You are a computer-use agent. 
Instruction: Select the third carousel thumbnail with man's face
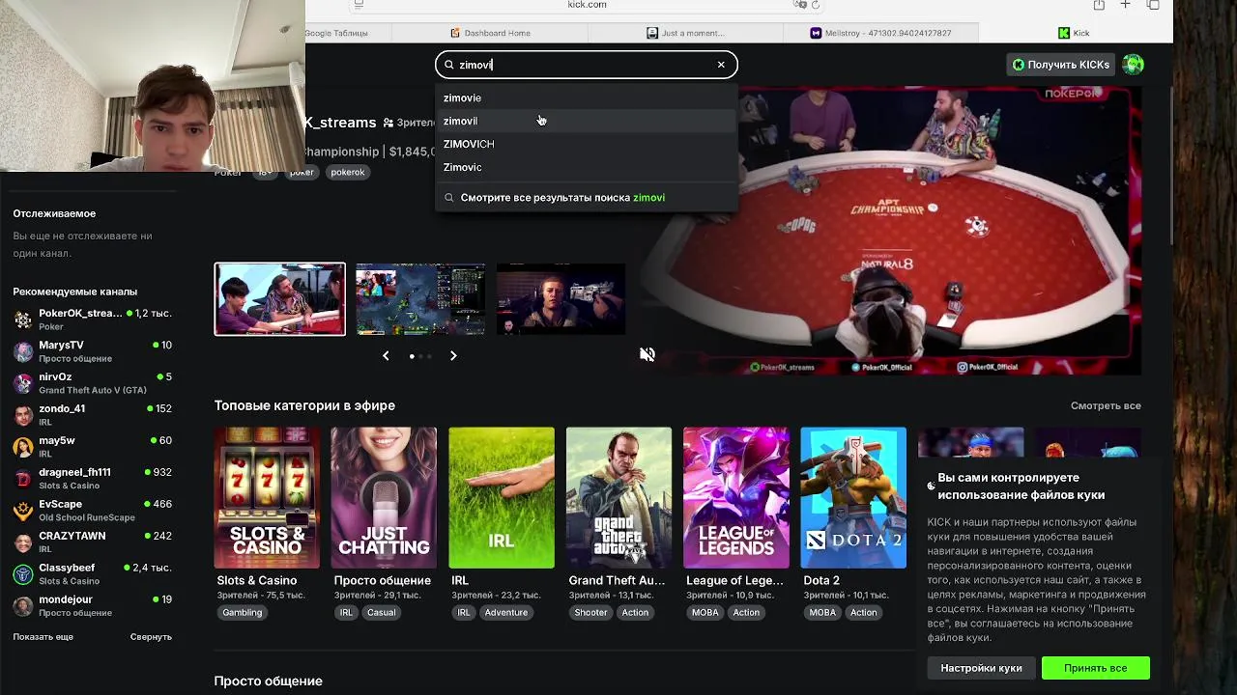(x=561, y=299)
